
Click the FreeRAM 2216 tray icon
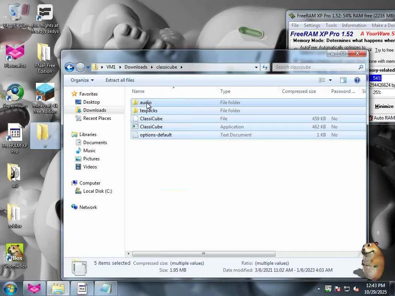coord(328,288)
